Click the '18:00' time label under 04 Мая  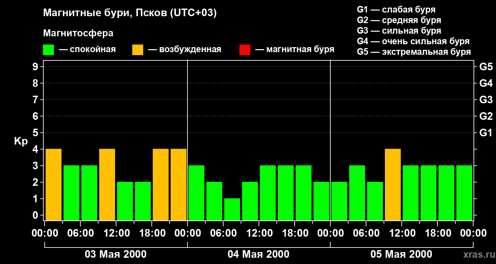click(295, 233)
